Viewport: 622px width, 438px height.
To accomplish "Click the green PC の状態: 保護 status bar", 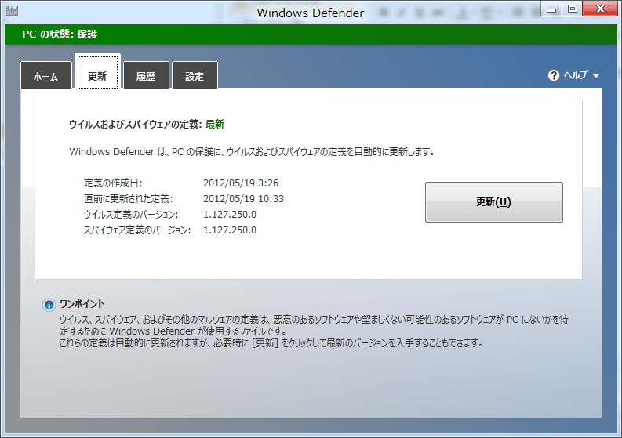I will [x=311, y=34].
